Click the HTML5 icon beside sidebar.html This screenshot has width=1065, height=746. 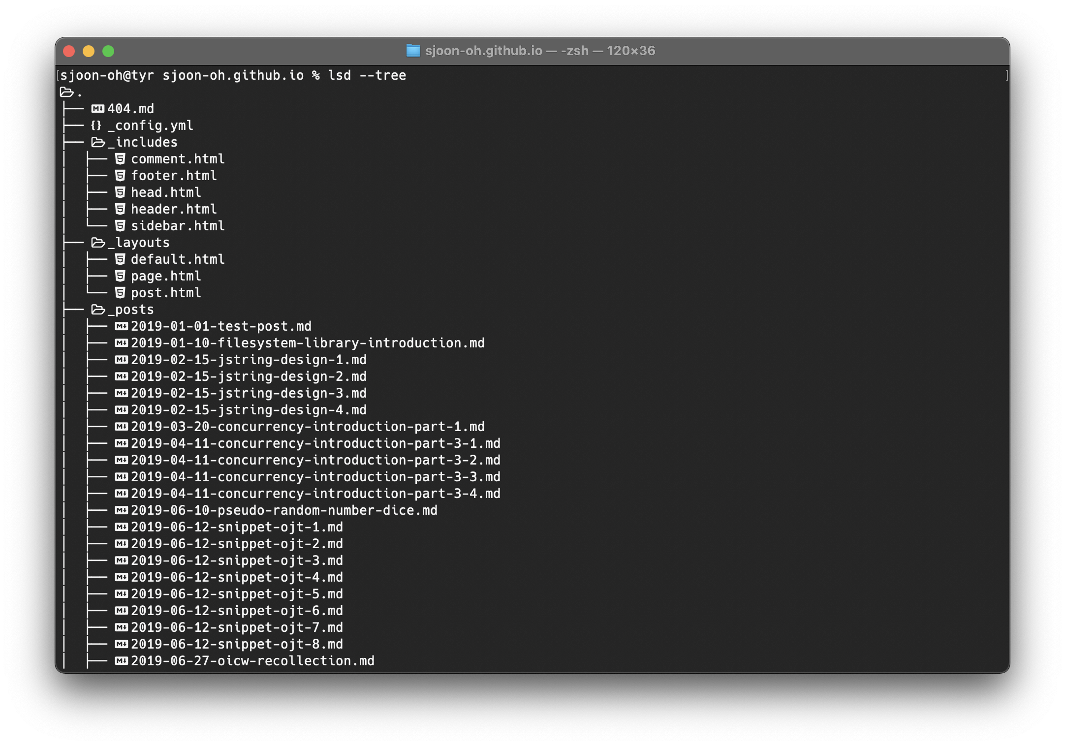coord(120,226)
